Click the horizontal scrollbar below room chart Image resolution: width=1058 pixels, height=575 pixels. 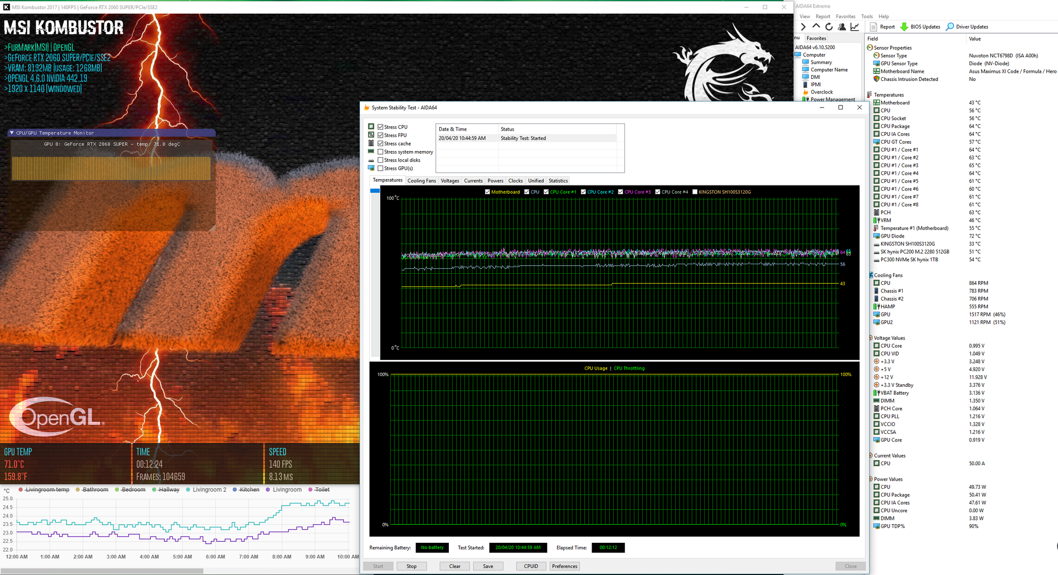102,571
